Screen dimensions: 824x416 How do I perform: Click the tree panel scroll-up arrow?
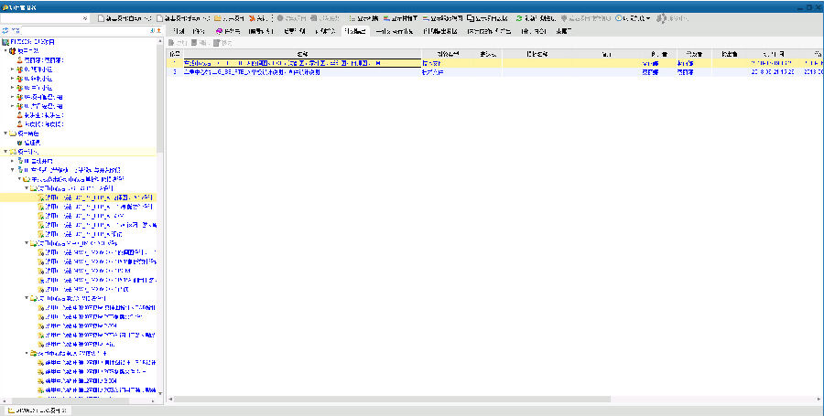pos(160,41)
